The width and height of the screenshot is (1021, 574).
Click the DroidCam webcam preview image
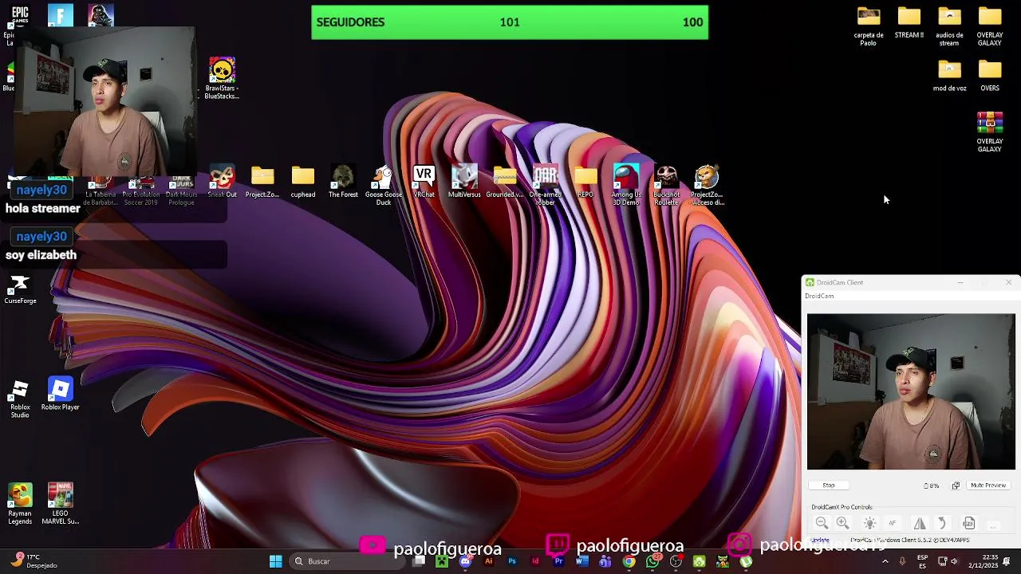pos(911,391)
